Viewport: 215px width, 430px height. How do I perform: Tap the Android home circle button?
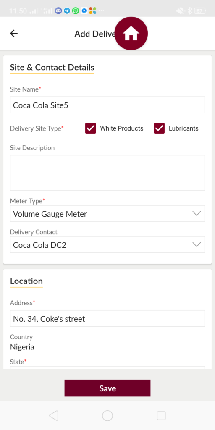107,416
